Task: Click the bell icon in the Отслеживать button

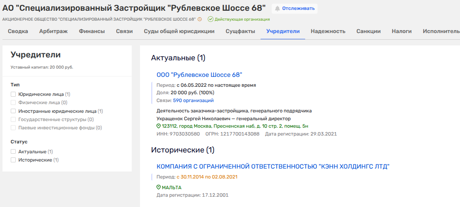Action: 277,8
